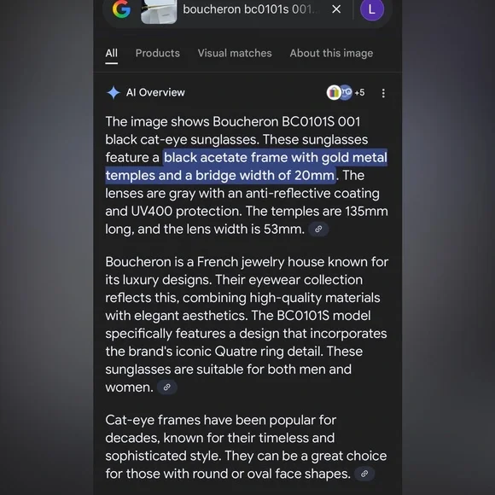Clear the search with the X icon
The image size is (495, 495).
[336, 9]
